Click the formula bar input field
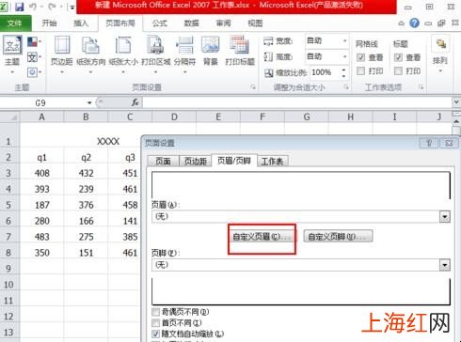461x342 pixels. (296, 102)
